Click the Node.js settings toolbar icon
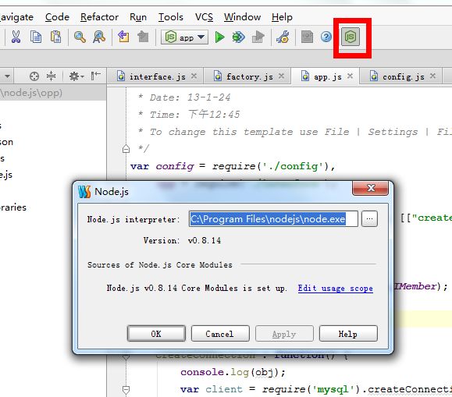Viewport: 452px width, 397px height. pos(351,37)
